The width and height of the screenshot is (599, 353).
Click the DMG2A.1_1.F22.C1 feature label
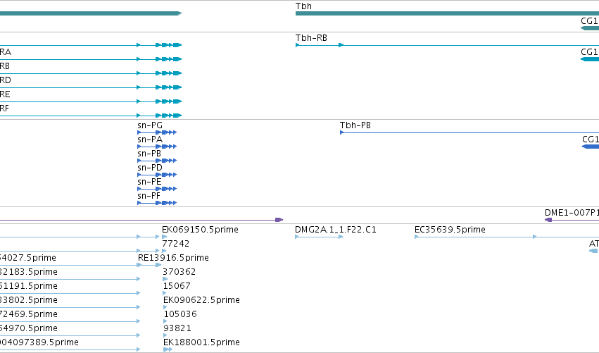336,230
